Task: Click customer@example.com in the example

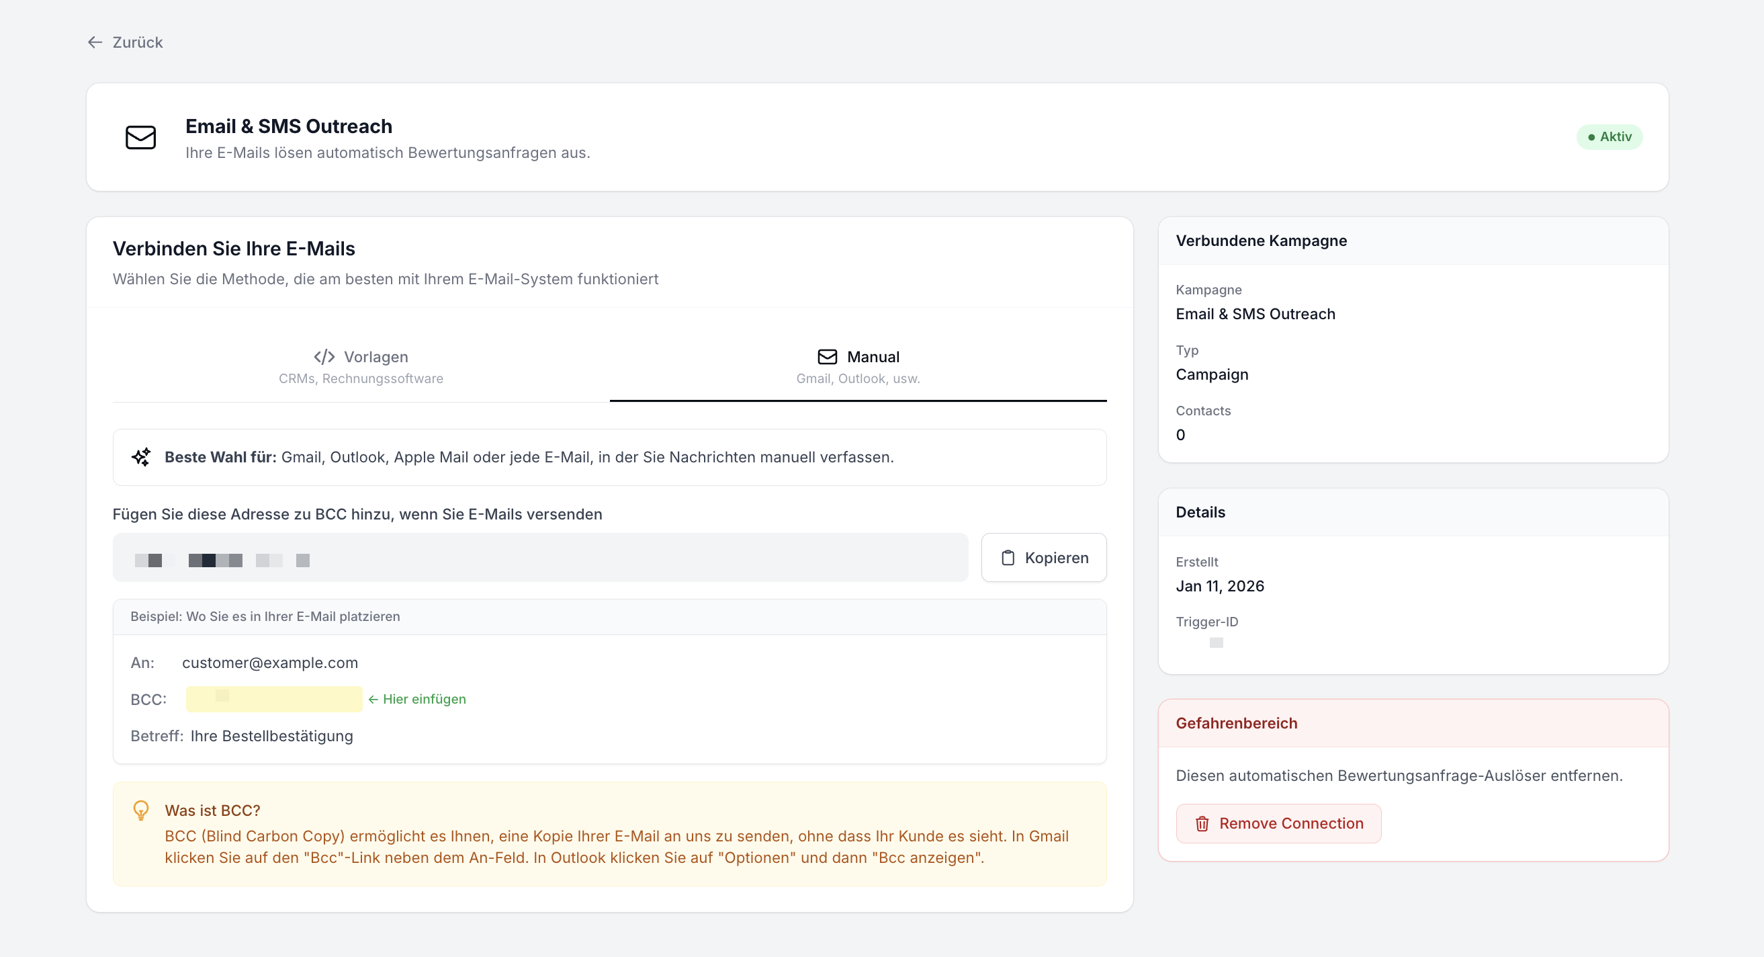Action: coord(270,663)
